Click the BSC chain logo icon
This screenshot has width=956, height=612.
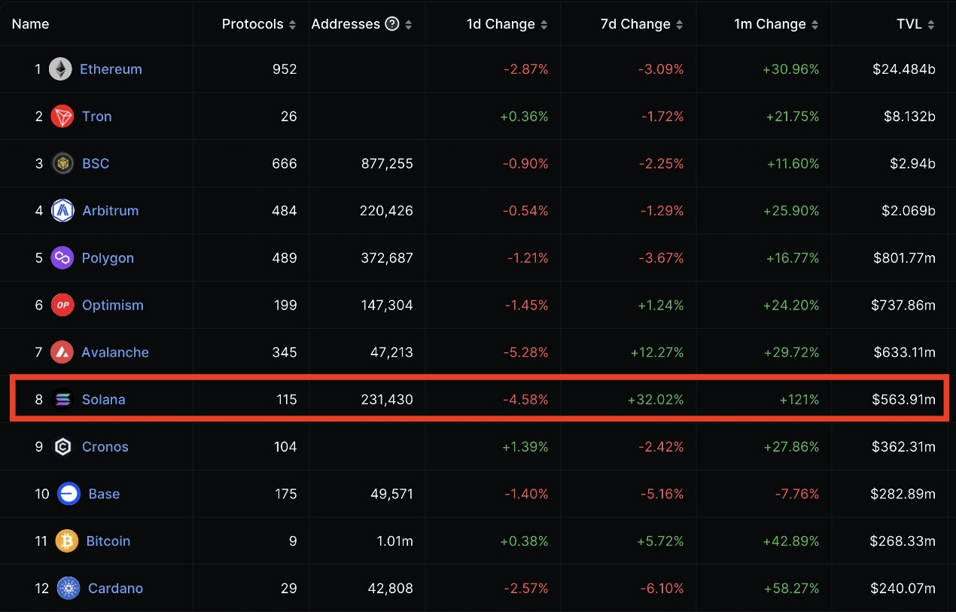[x=62, y=163]
